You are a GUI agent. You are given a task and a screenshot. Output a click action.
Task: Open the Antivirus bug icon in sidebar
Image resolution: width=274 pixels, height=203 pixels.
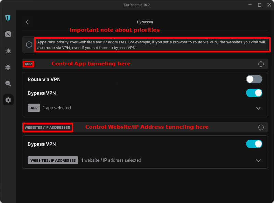click(8, 67)
